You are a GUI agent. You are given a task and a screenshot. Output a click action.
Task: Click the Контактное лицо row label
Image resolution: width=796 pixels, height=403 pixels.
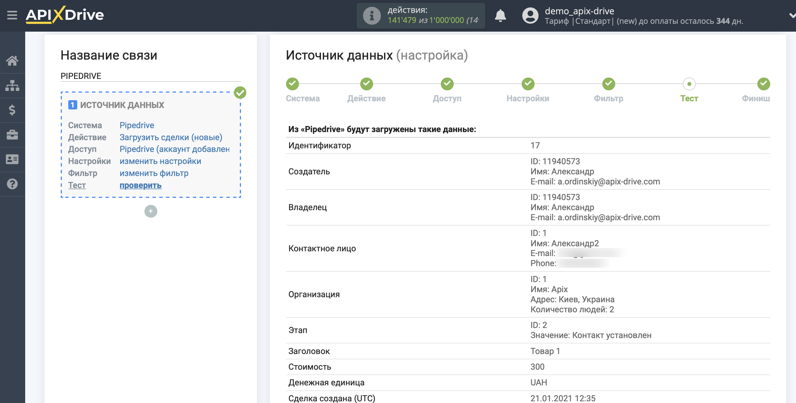(x=322, y=249)
